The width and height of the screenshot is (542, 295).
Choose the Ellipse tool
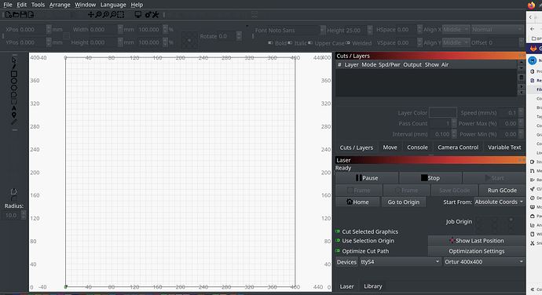click(14, 81)
